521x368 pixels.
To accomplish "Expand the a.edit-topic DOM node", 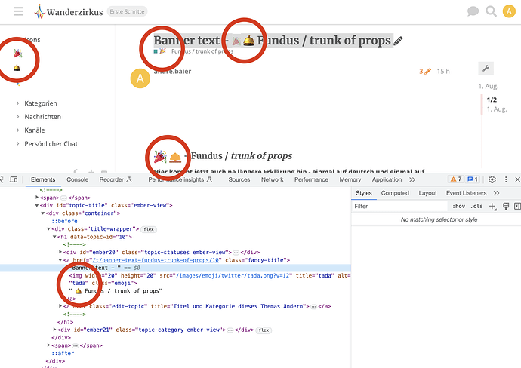I will click(x=60, y=306).
